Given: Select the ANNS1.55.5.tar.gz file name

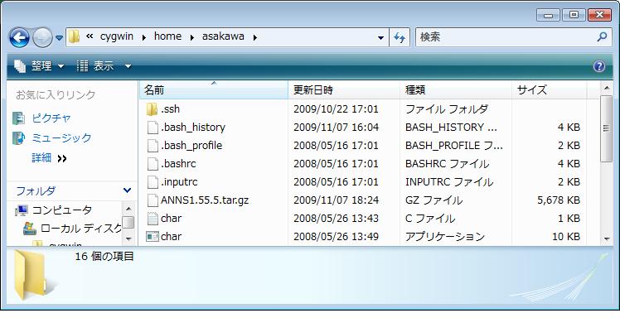Looking at the screenshot, I should click(205, 200).
